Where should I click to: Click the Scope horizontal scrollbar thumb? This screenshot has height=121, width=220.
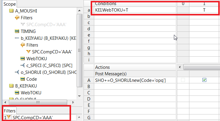click(x=38, y=102)
